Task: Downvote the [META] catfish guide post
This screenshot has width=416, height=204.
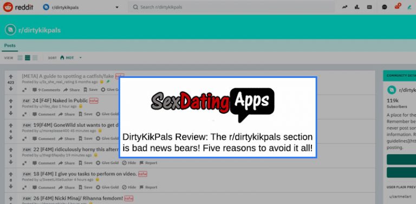Action: coord(11,89)
